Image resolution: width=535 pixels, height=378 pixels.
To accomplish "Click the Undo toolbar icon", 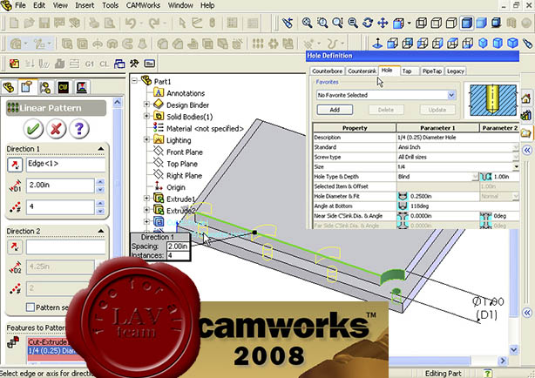I will click(x=131, y=24).
